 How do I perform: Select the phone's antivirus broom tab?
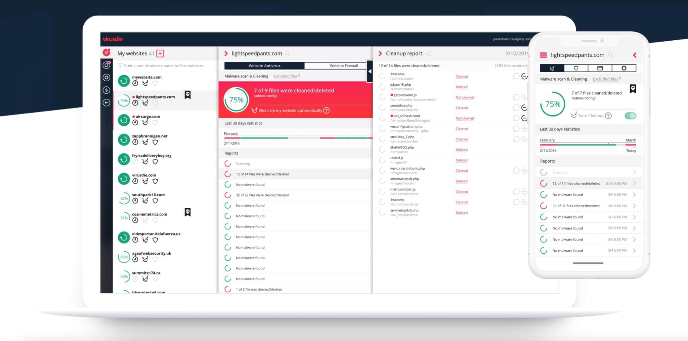click(x=552, y=68)
